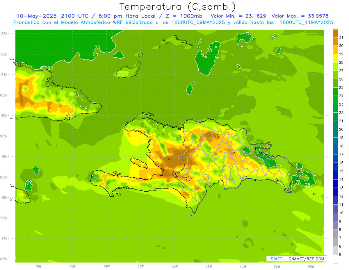The height and width of the screenshot is (270, 349).
Task: Click the colorbar swatch between 29 and 30
Action: (x=335, y=50)
